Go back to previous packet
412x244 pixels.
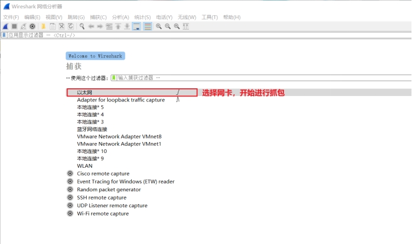click(x=91, y=26)
